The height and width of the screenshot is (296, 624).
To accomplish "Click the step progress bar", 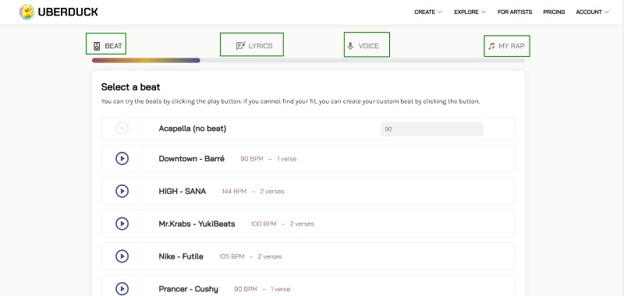I will [308, 61].
